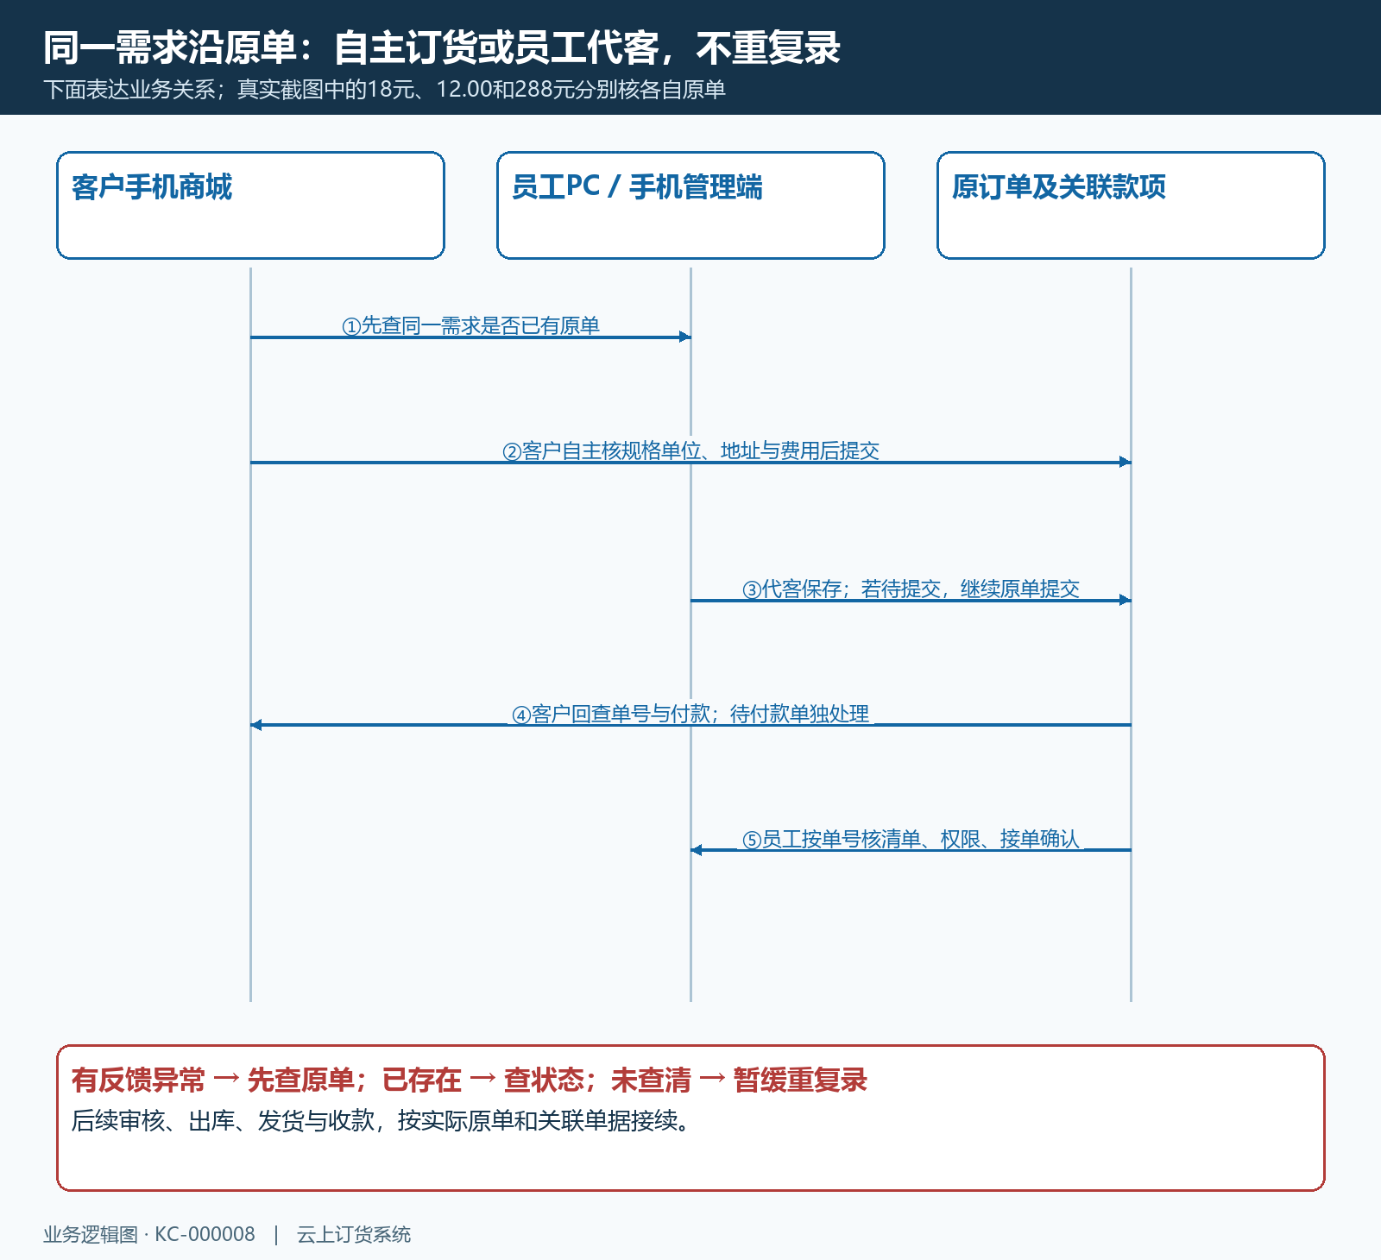Click step ②客户自主核规格单位、地址与费用后提交
The height and width of the screenshot is (1260, 1381).
pyautogui.click(x=690, y=451)
